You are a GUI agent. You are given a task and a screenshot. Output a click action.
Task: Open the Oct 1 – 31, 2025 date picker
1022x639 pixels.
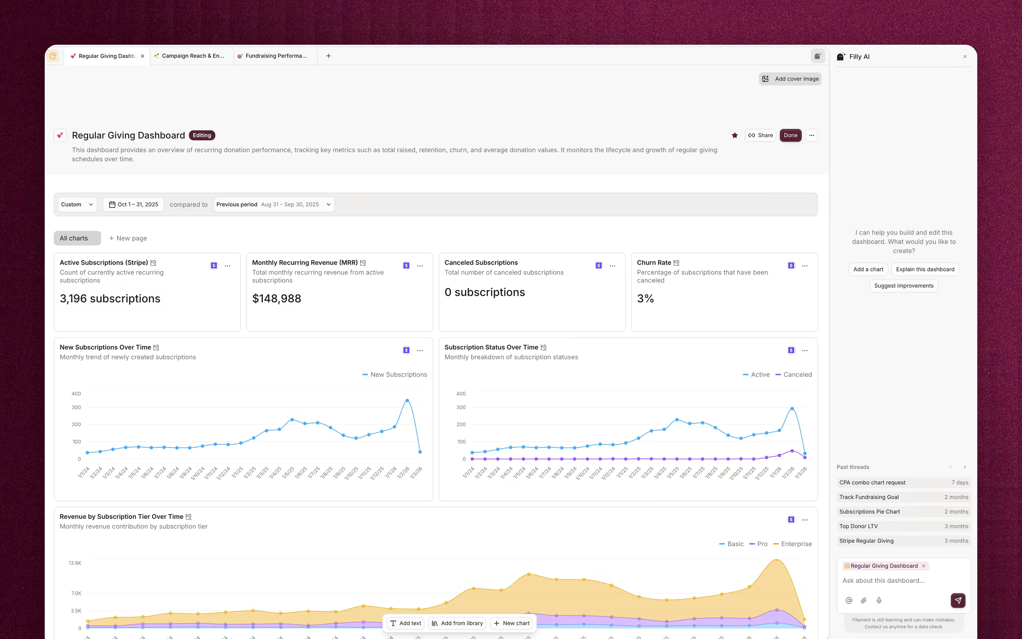133,204
